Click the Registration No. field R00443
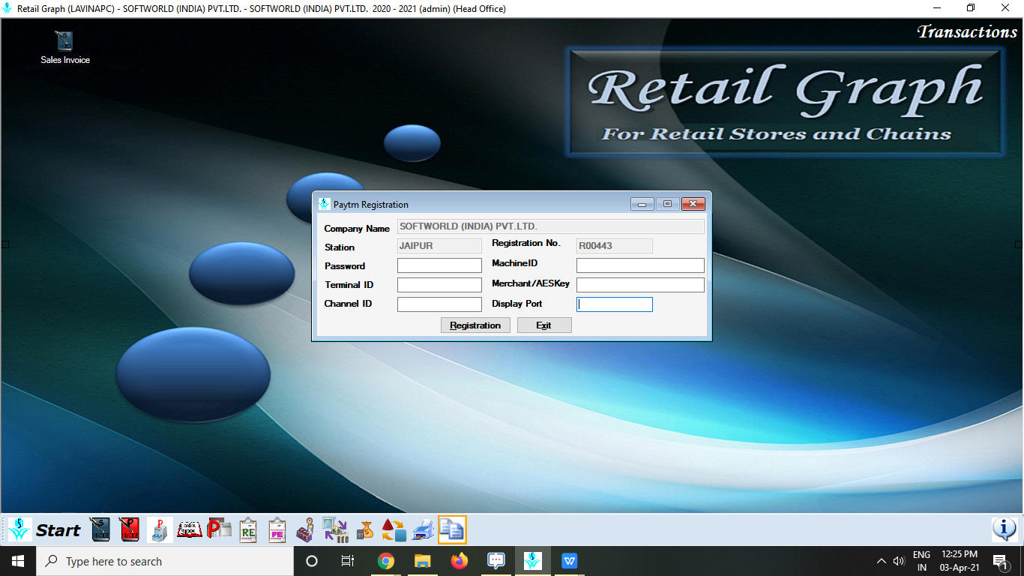The image size is (1024, 576). (x=615, y=246)
